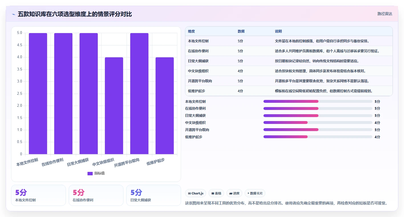Select the 中文块级组织 table row name
The width and height of the screenshot is (404, 217).
coord(198,71)
